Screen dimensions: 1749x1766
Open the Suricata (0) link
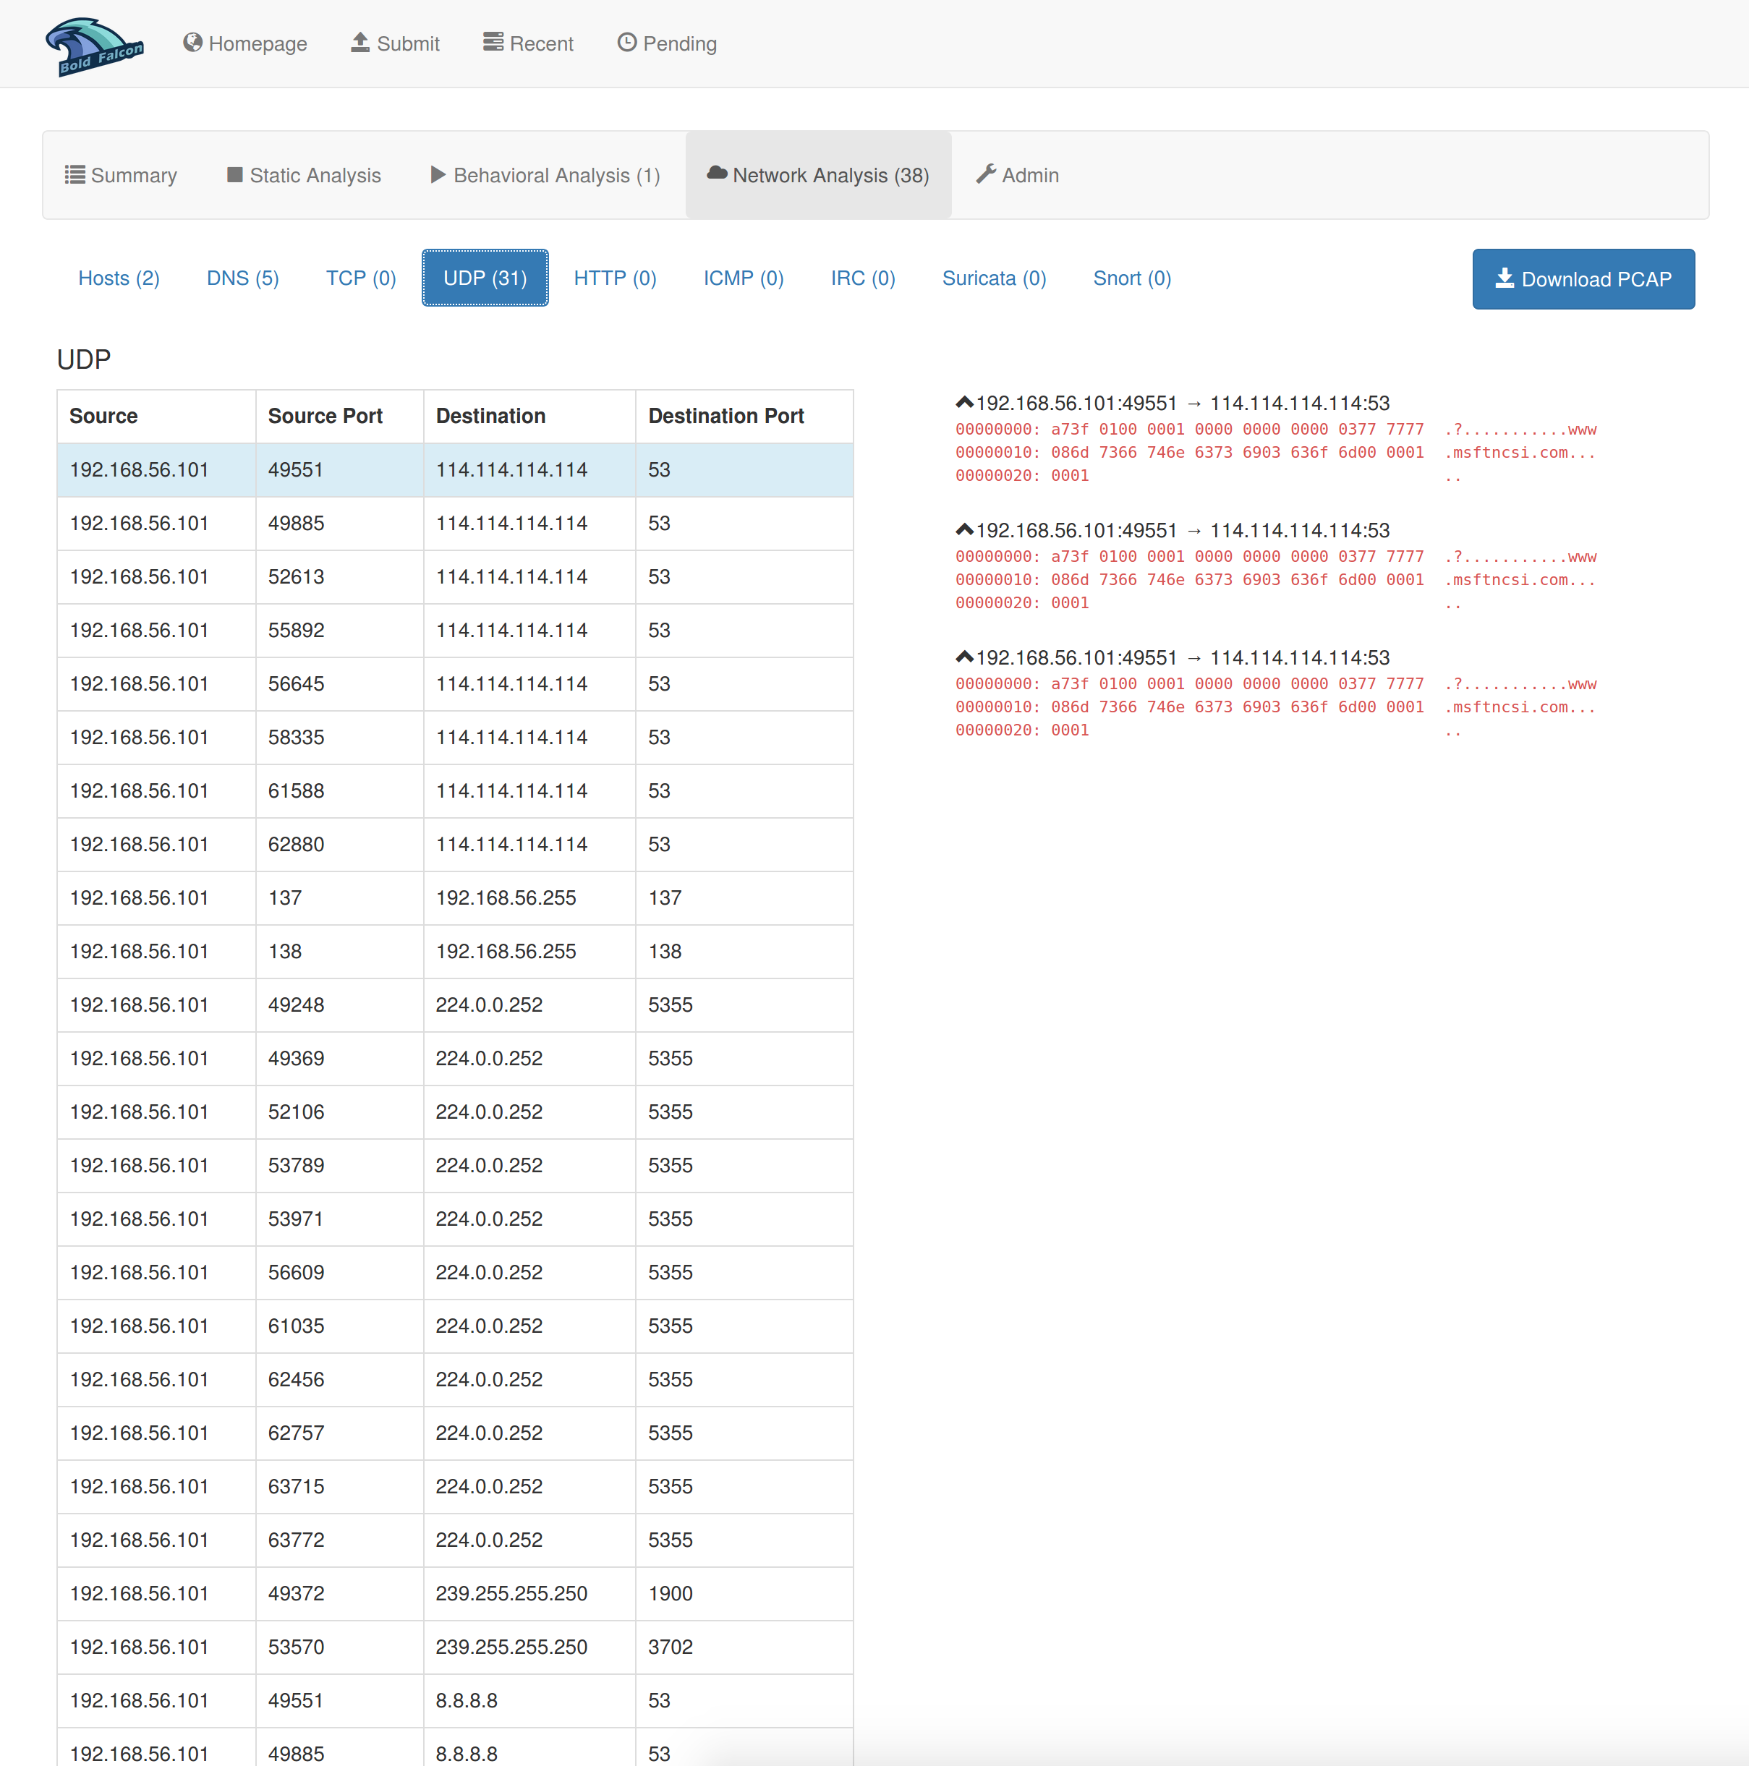click(993, 278)
